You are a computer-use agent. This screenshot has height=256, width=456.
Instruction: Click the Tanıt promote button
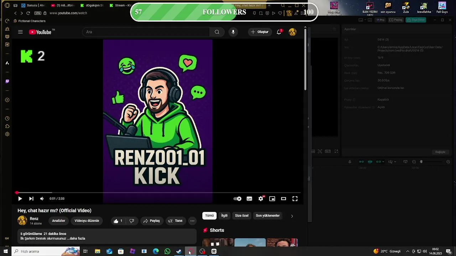point(175,221)
